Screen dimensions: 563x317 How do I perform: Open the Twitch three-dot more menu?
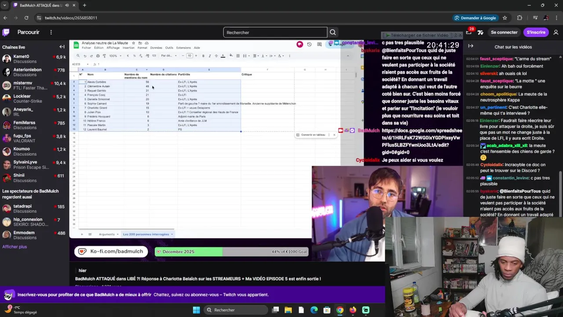[51, 32]
